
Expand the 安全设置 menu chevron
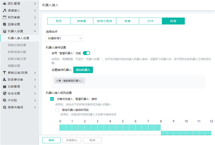tap(35, 93)
